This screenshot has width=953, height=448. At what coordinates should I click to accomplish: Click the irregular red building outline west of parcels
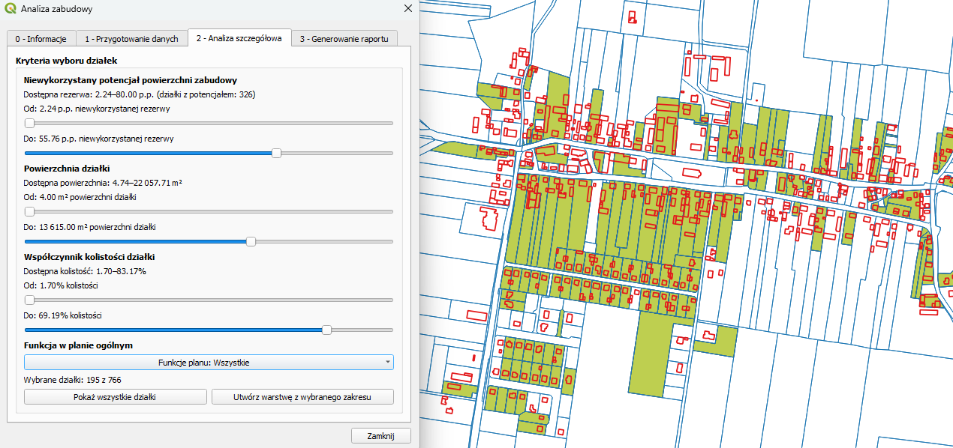pyautogui.click(x=488, y=217)
